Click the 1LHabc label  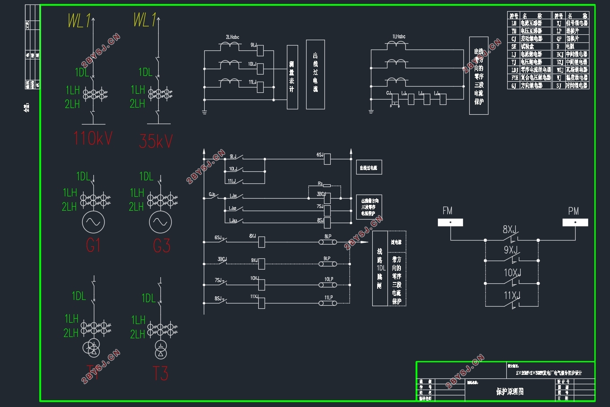tap(399, 37)
